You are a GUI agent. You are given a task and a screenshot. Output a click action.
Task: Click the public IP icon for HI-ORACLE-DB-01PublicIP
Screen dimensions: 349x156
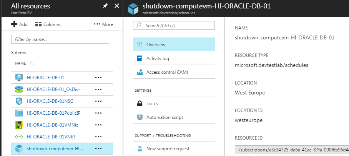[19, 113]
